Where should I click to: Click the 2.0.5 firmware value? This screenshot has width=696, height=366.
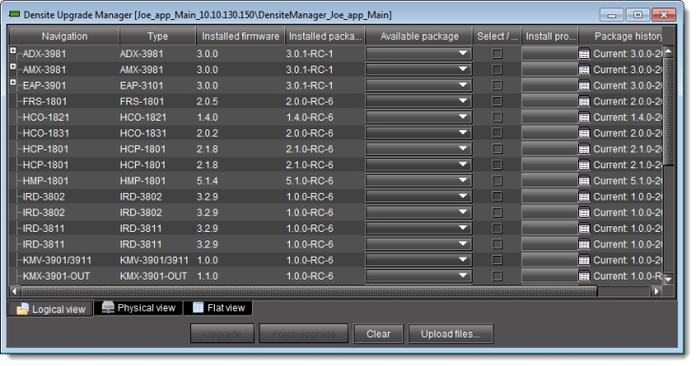pos(207,102)
